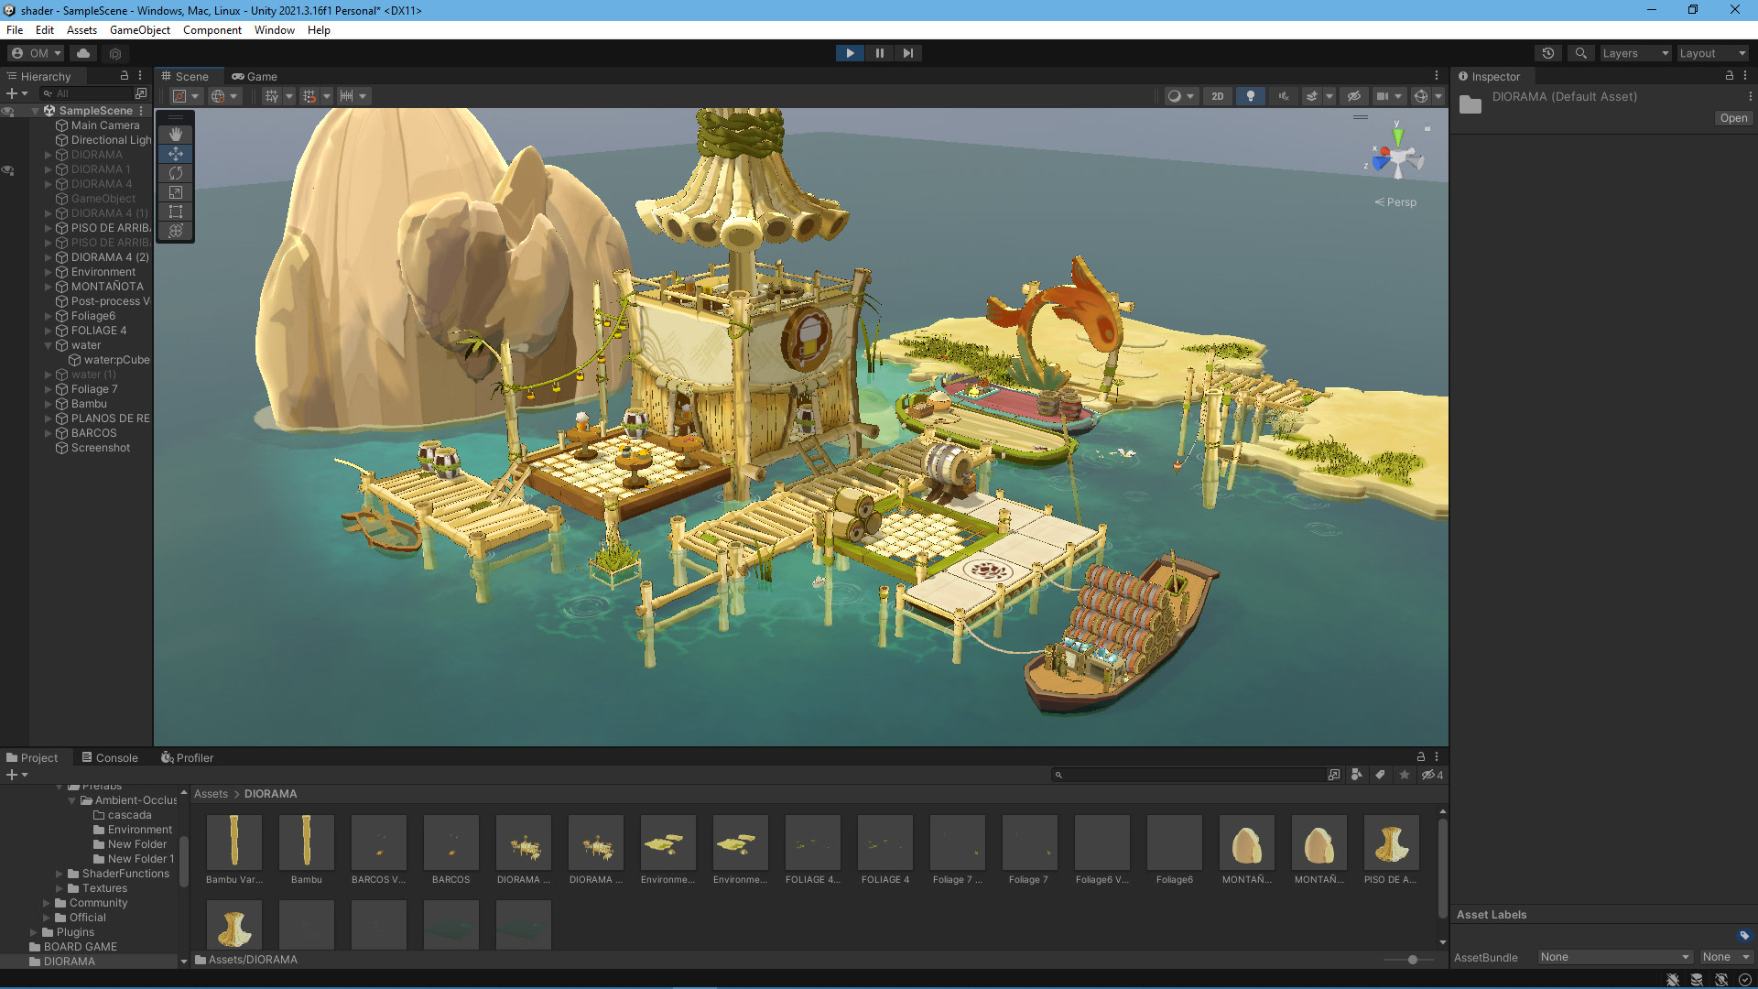Screen dimensions: 1758x989
Task: Toggle 2D scene view mode
Action: tap(1217, 96)
